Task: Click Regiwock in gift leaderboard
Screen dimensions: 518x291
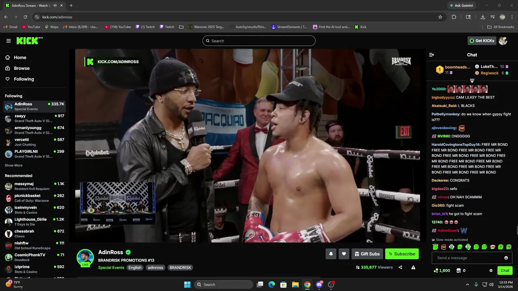Action: [490, 73]
